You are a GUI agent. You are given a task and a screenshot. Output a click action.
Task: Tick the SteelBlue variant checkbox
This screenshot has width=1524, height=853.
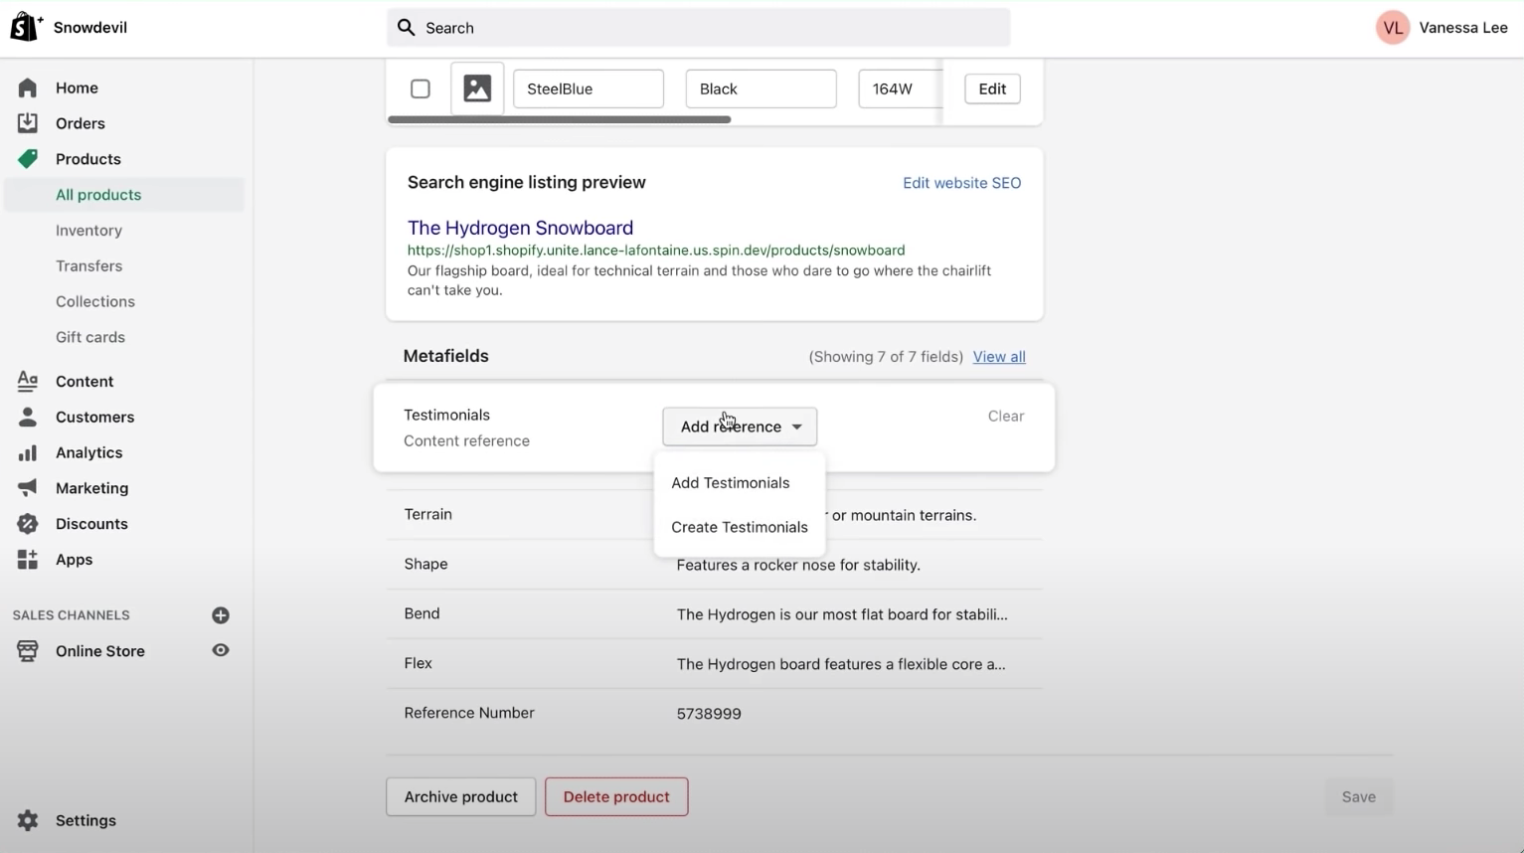click(421, 88)
